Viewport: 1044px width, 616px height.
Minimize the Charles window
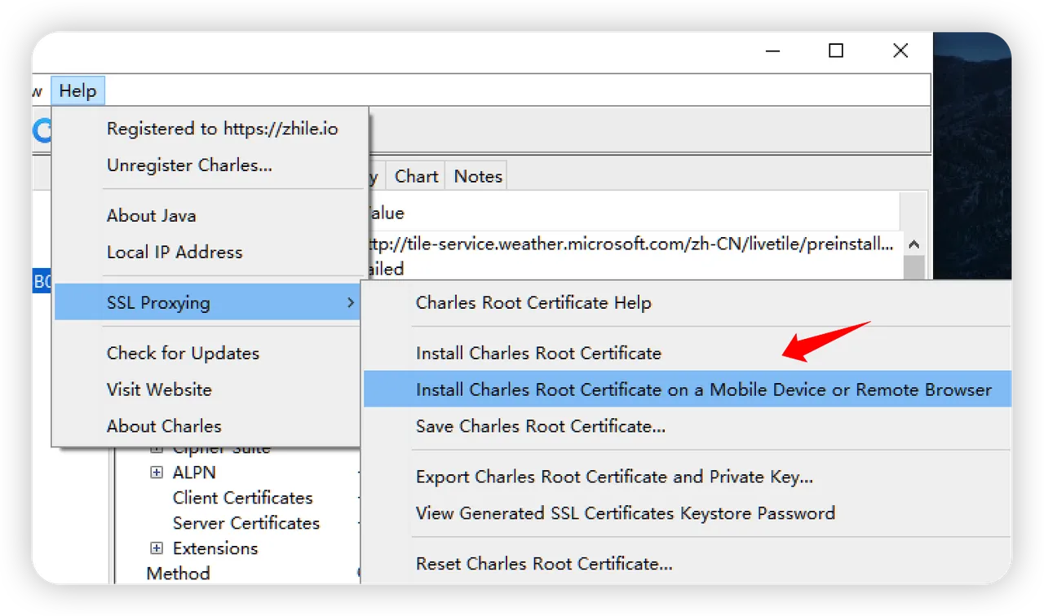(774, 51)
